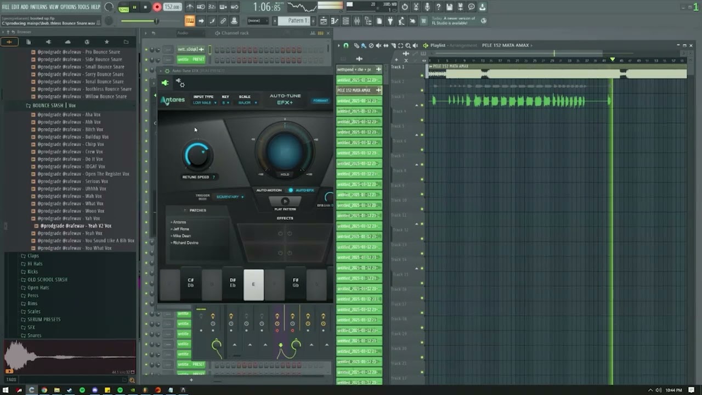Image resolution: width=702 pixels, height=395 pixels.
Task: Open Auto-Tune plugin gear options icon
Action: click(180, 83)
